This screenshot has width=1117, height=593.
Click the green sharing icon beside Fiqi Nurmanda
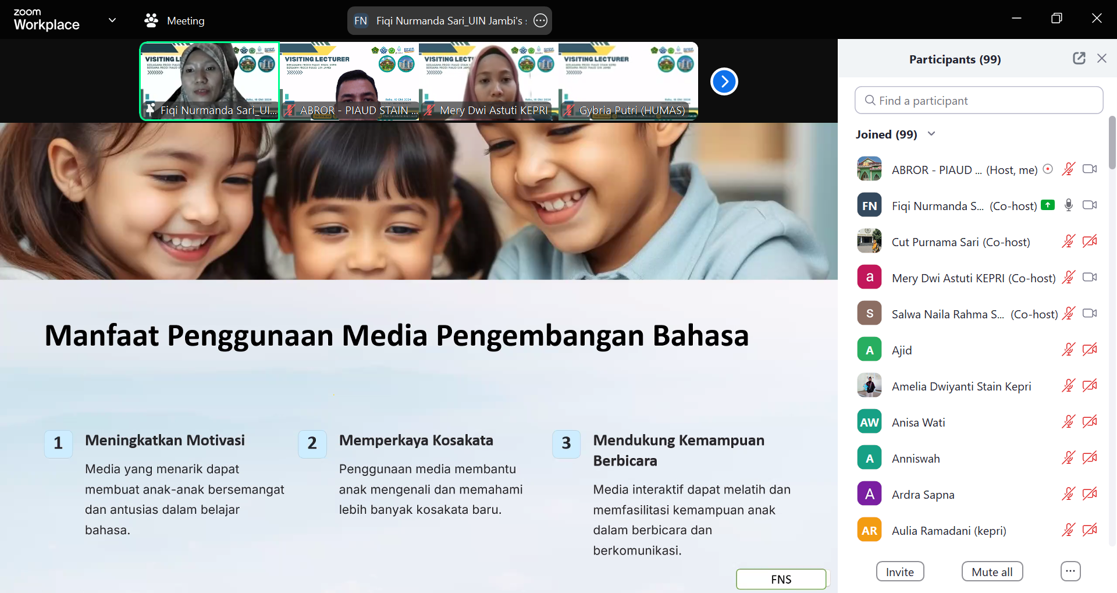click(1048, 205)
